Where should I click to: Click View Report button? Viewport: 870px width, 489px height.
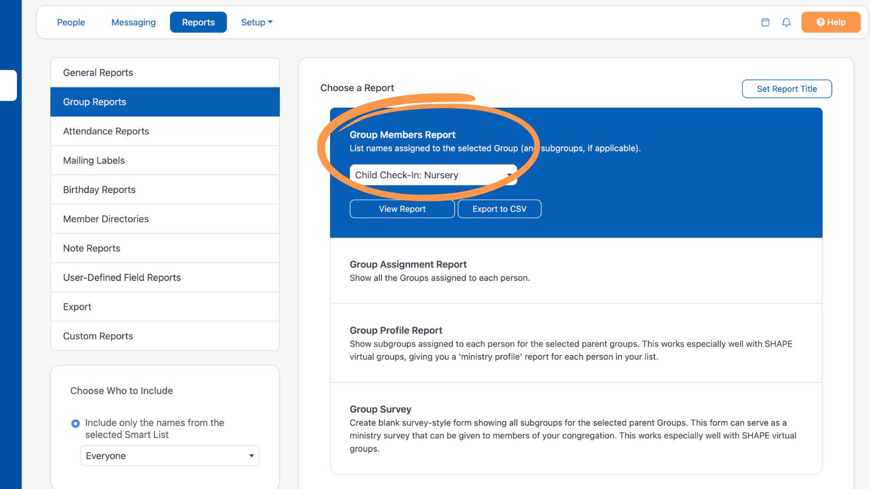click(402, 209)
